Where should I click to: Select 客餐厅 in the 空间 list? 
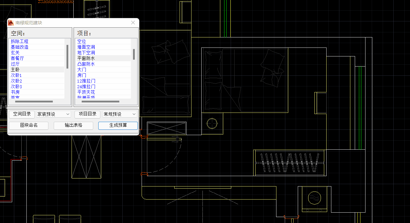pos(18,58)
